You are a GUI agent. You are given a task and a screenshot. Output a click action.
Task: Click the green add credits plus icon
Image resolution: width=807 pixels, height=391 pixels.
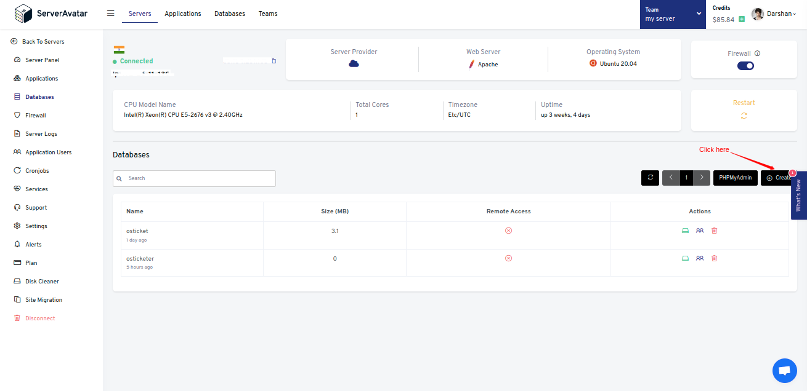pyautogui.click(x=742, y=19)
